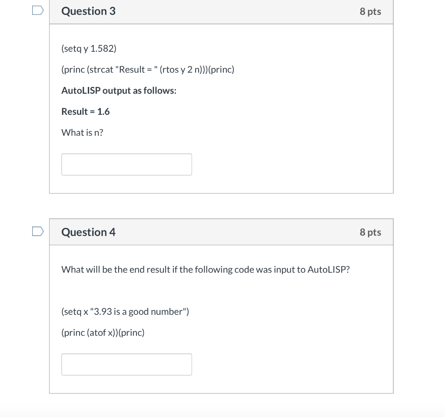445x417 pixels.
Task: Toggle the bookmark pin beside Question 3
Action: pos(37,10)
